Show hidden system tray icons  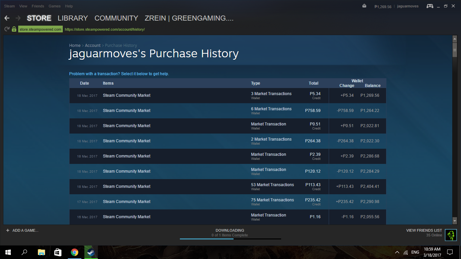397,252
